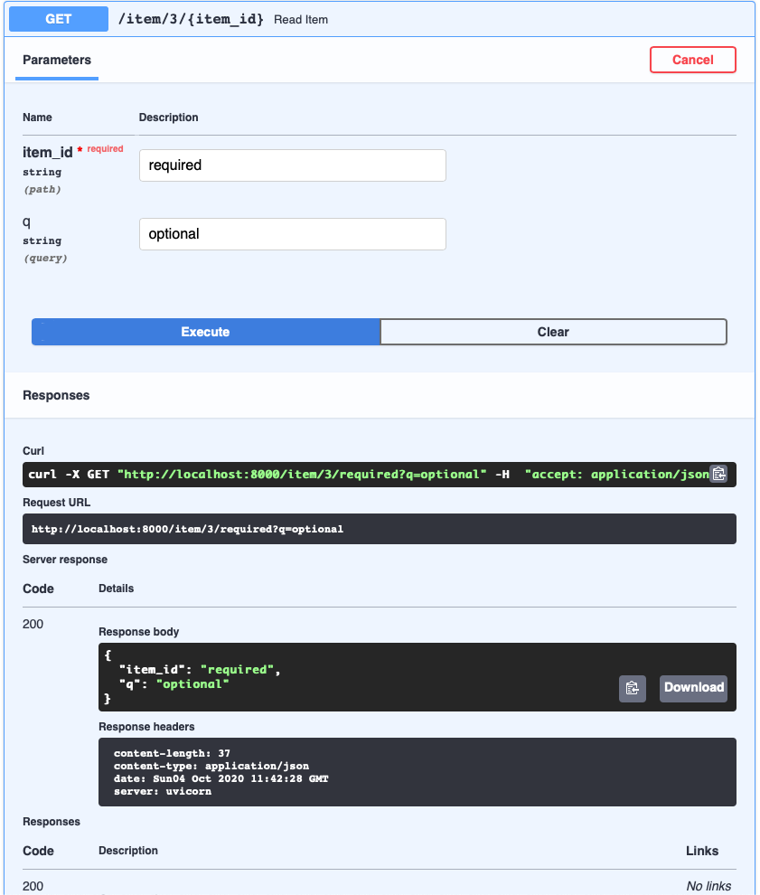Click the curl command text
The image size is (760, 895).
pos(368,475)
